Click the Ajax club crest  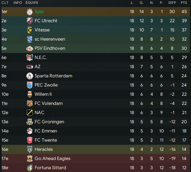(30, 12)
